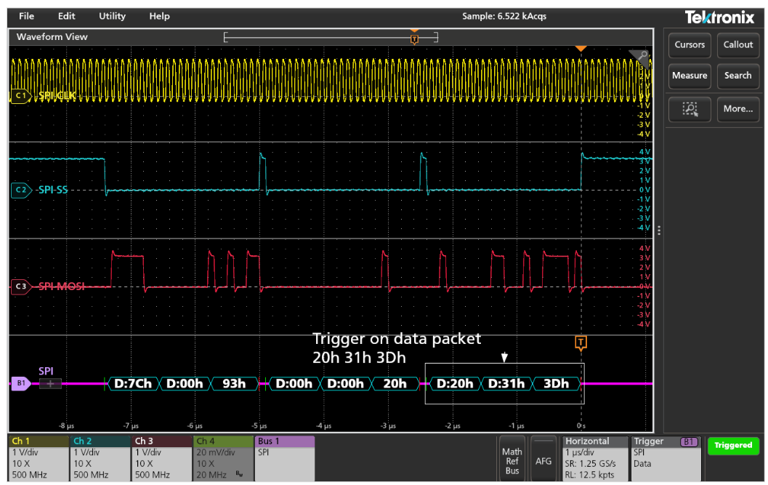Click the C1 SPI CLK channel handle
The width and height of the screenshot is (768, 485).
click(x=20, y=96)
